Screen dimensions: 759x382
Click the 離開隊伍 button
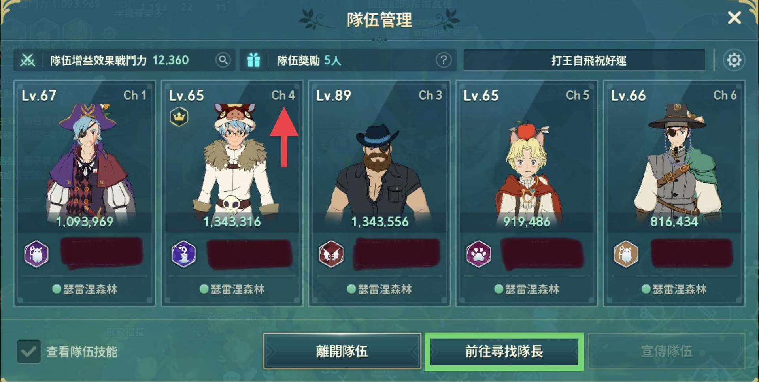tap(342, 351)
